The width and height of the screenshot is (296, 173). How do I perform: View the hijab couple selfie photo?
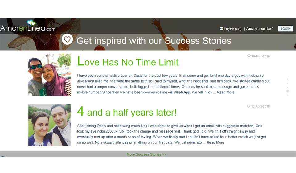(x=49, y=75)
